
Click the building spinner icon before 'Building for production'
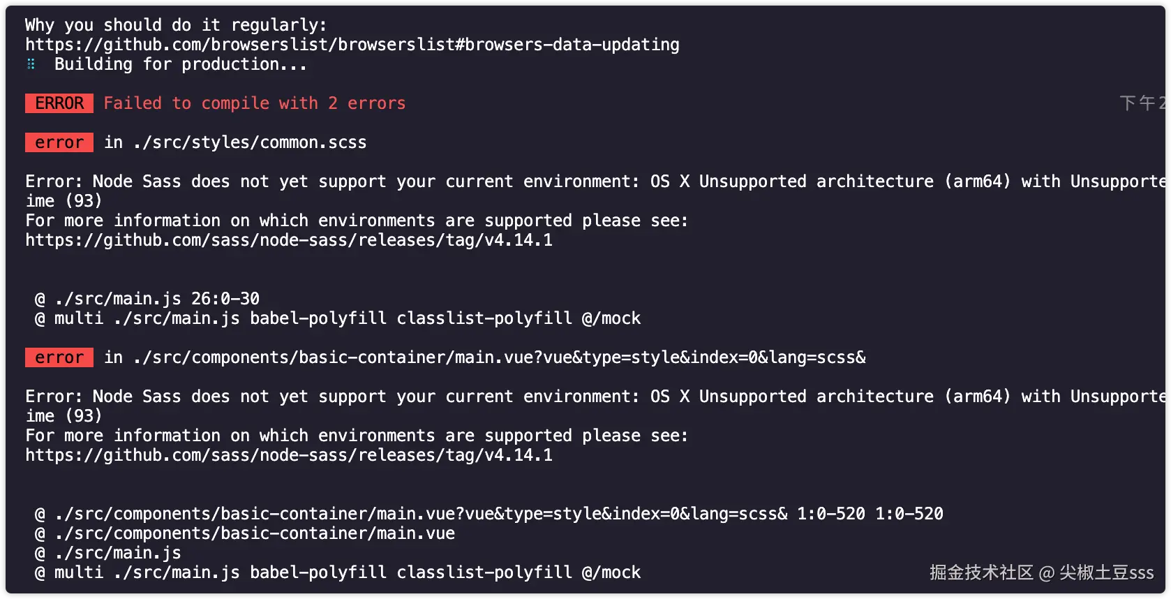[31, 64]
